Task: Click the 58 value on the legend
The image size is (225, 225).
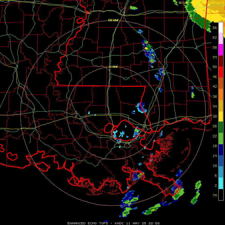Action: point(215,47)
